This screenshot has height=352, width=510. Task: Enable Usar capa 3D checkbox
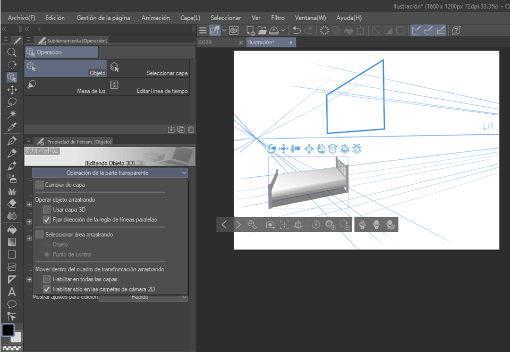[47, 210]
